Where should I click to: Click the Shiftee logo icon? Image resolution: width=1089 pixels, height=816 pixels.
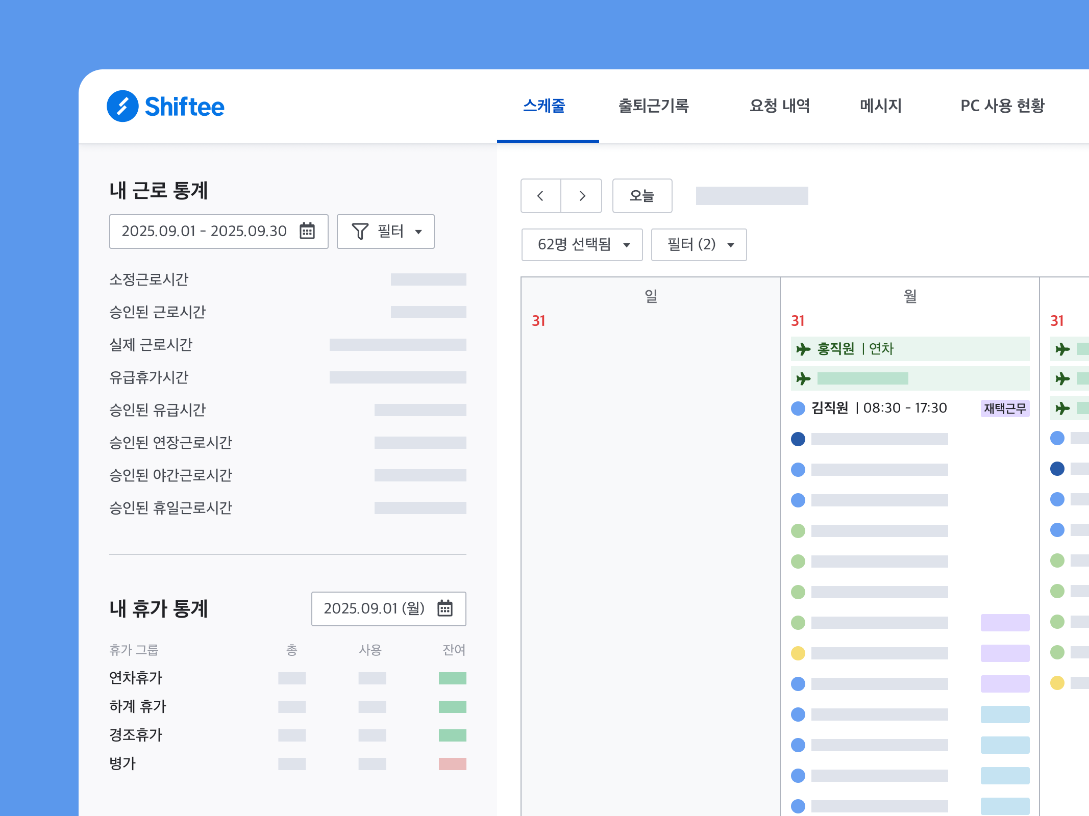coord(122,106)
